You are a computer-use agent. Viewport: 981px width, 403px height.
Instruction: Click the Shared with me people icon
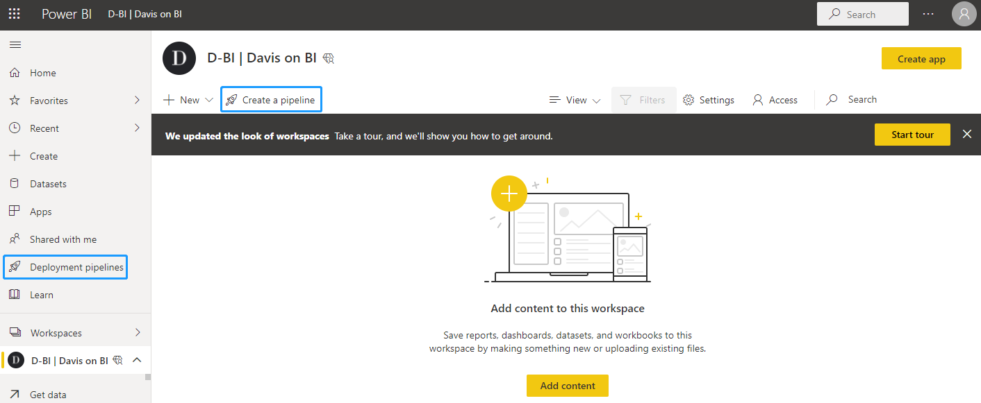pyautogui.click(x=15, y=239)
